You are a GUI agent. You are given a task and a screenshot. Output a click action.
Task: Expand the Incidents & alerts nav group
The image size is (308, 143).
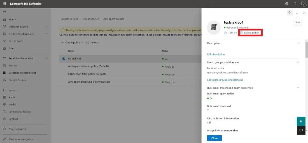[x=46, y=27]
